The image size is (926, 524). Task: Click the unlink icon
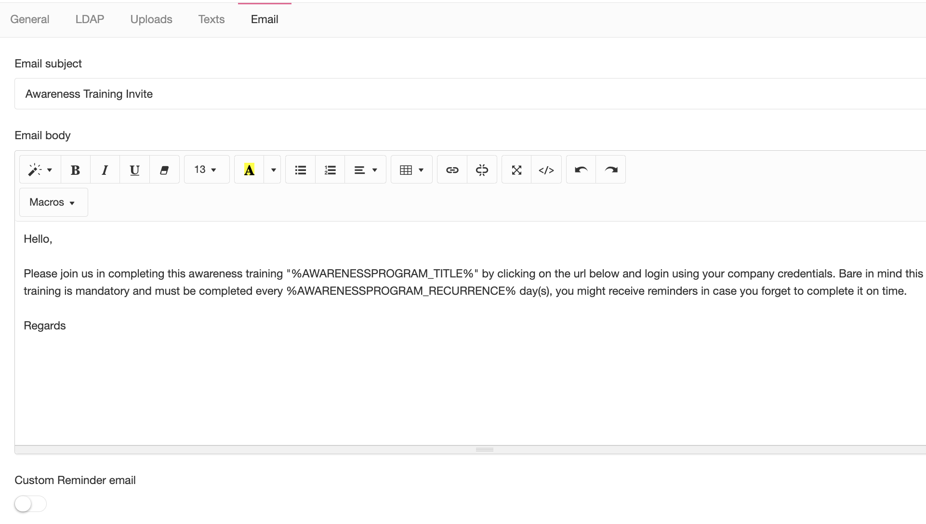coord(482,170)
